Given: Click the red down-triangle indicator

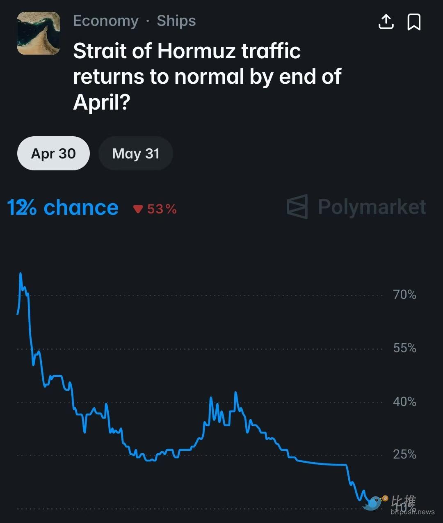Looking at the screenshot, I should coord(138,209).
